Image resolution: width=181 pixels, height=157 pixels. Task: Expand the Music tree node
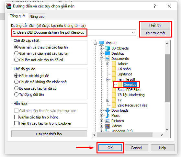tap(101, 116)
